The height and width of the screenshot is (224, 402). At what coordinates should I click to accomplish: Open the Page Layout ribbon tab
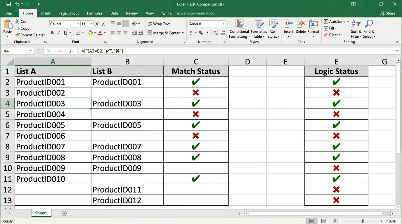point(69,13)
